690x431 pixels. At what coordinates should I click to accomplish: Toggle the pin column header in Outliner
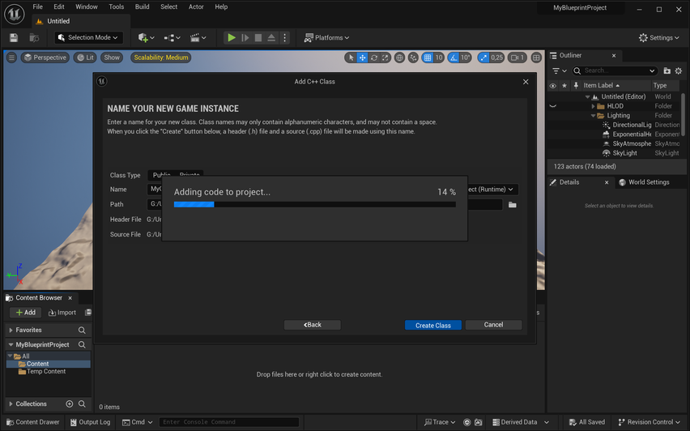click(576, 85)
